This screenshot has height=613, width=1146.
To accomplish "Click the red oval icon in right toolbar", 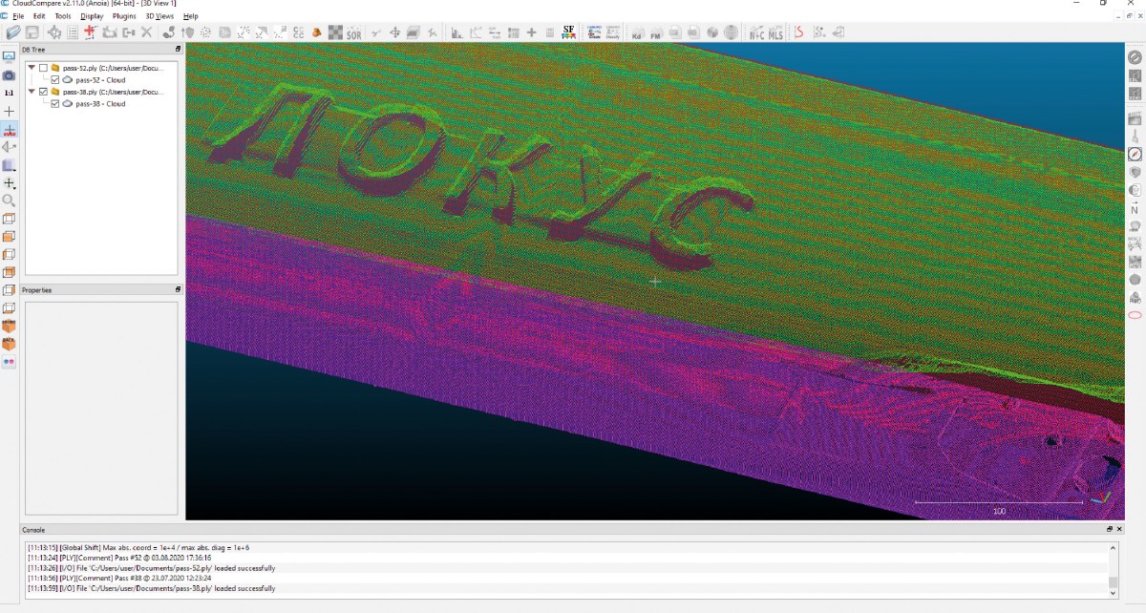I will point(1135,315).
